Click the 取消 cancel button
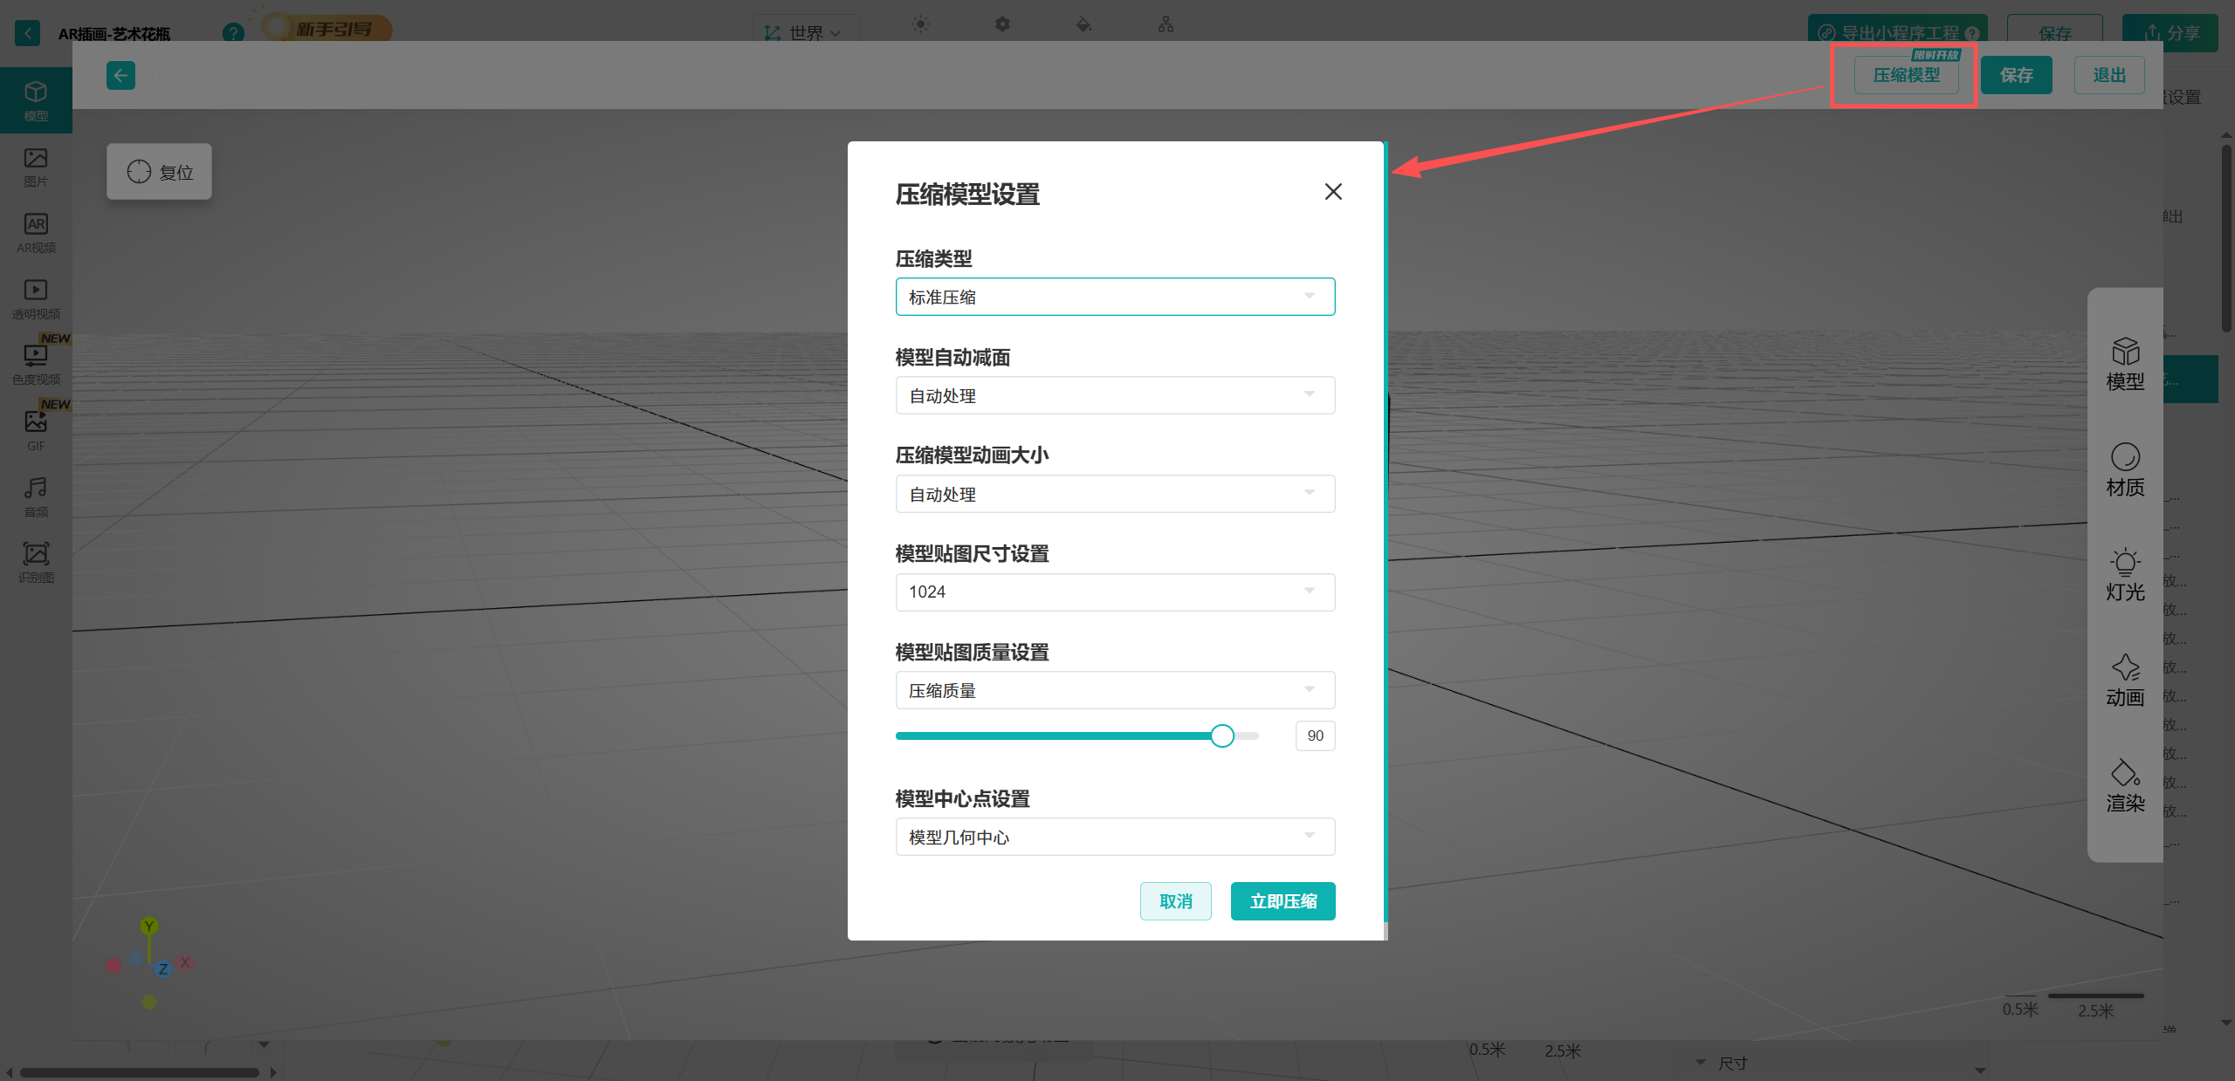 tap(1175, 901)
